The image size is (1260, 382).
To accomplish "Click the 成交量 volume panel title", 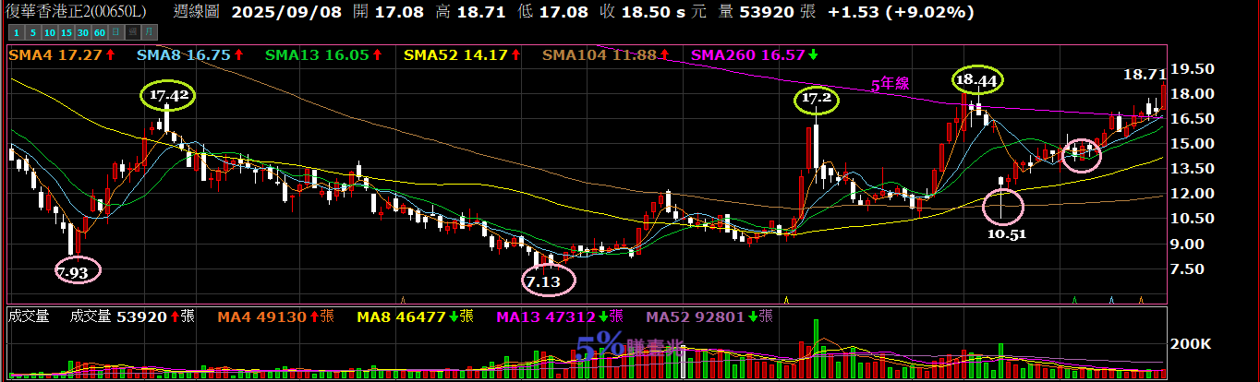I will pyautogui.click(x=28, y=316).
